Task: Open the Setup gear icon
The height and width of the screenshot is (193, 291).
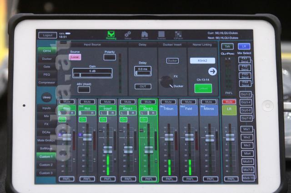Action: [x=128, y=34]
